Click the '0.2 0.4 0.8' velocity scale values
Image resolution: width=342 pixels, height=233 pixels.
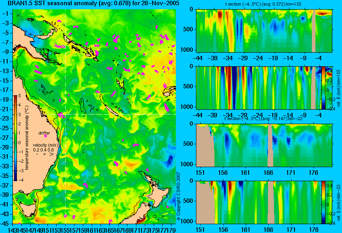[43, 150]
